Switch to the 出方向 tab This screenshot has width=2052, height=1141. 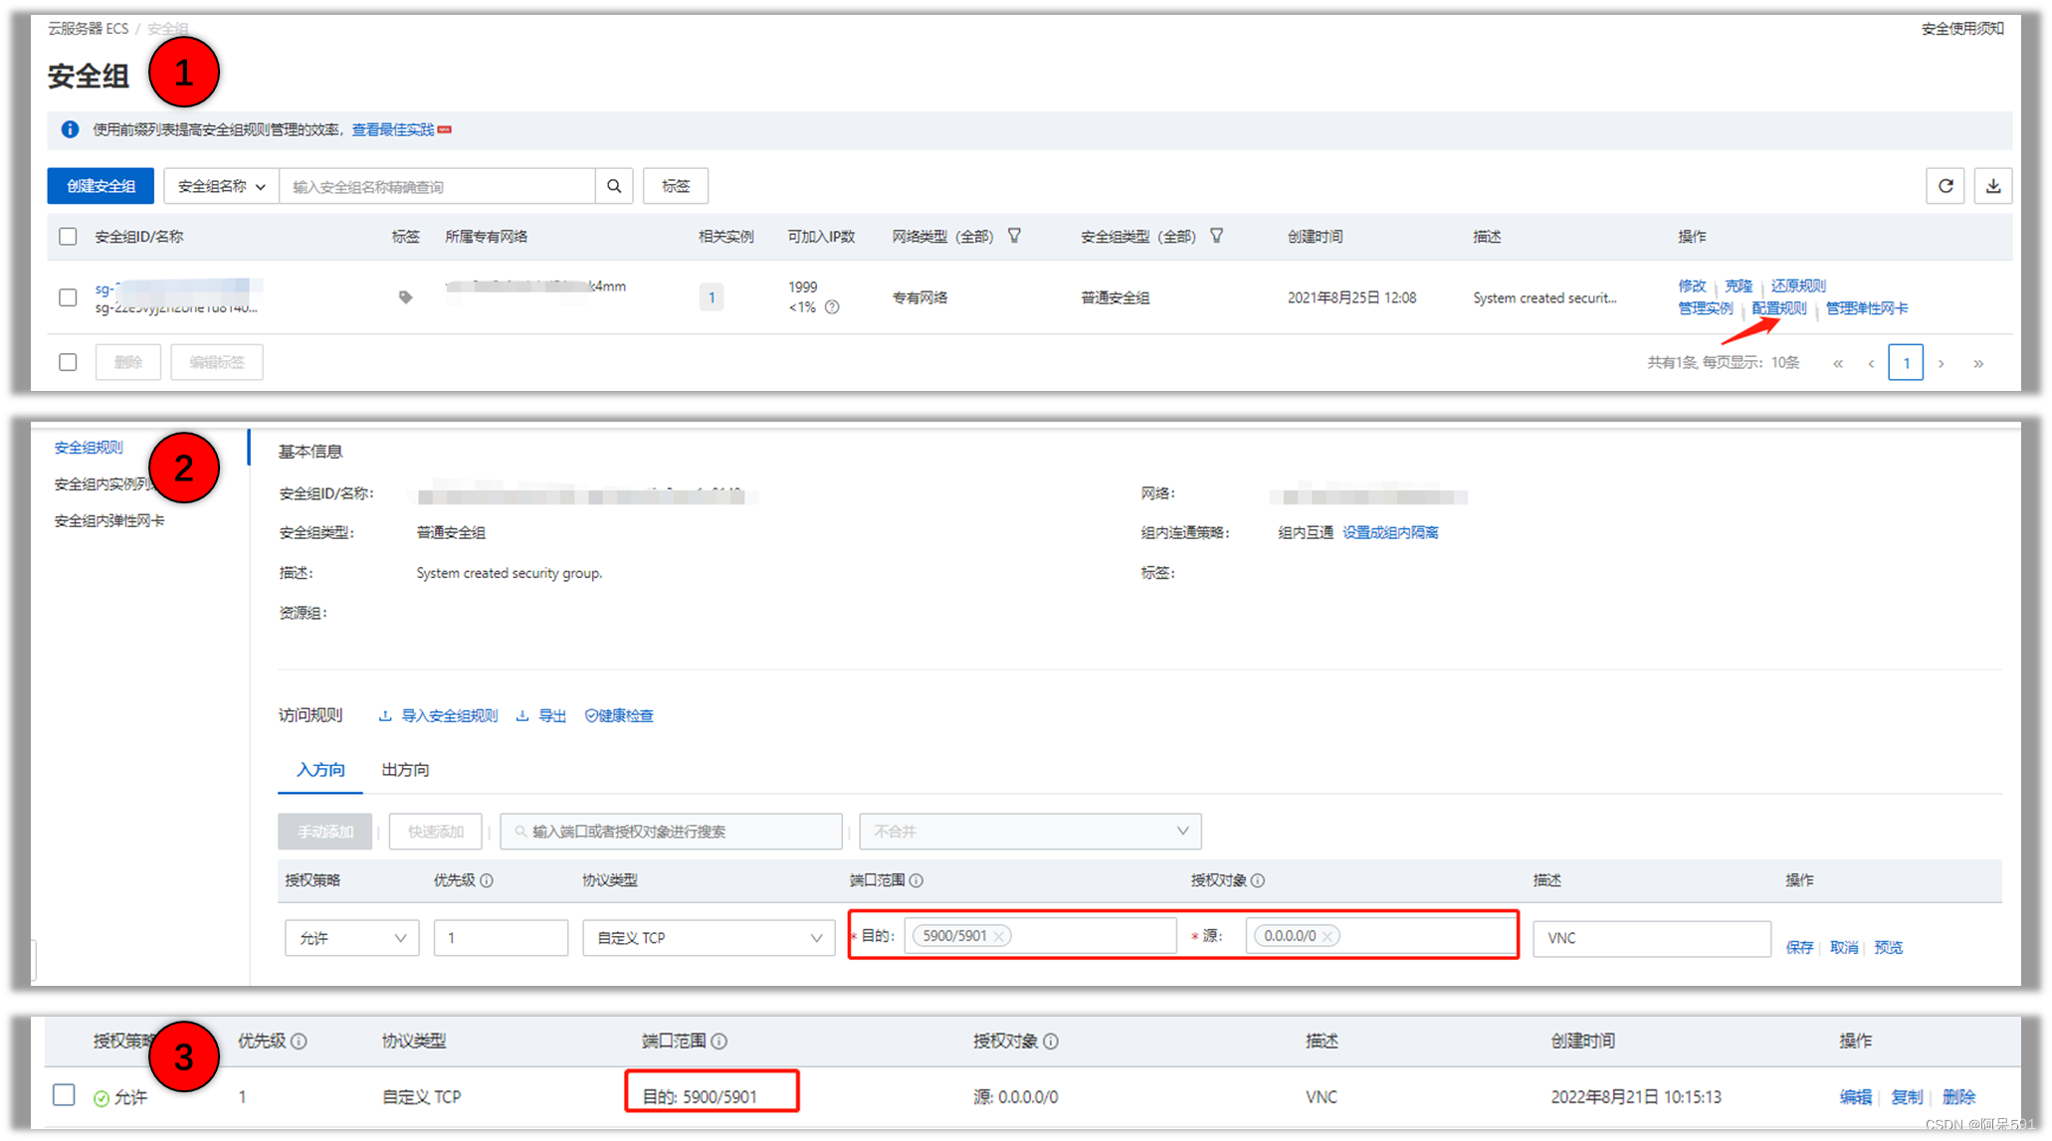click(405, 770)
